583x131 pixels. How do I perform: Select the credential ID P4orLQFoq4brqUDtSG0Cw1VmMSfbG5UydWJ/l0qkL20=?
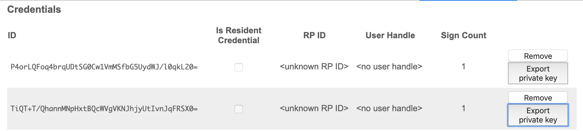tap(104, 67)
